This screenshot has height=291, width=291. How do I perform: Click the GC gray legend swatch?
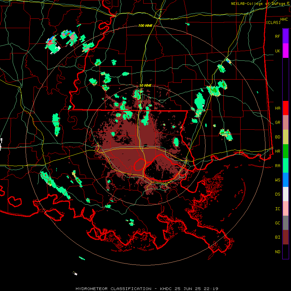click(286, 223)
